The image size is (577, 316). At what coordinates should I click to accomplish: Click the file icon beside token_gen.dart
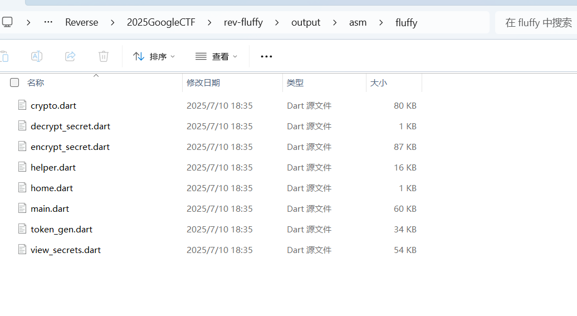pyautogui.click(x=22, y=229)
